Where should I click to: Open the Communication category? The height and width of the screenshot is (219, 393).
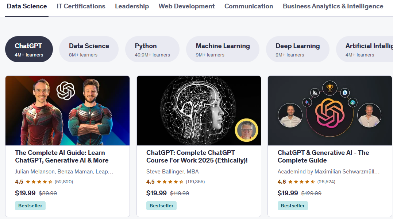point(248,6)
